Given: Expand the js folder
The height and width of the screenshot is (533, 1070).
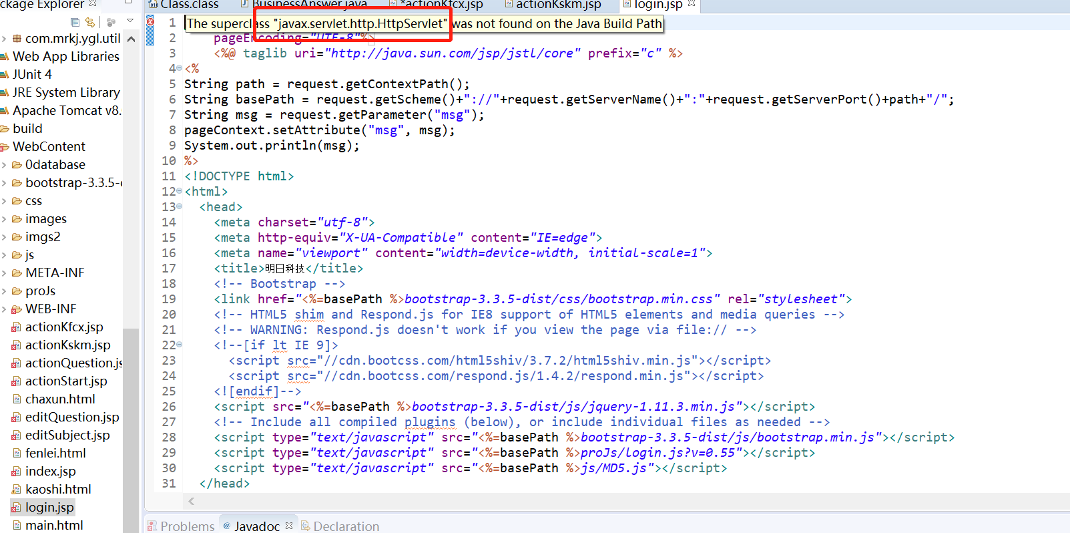Looking at the screenshot, I should tap(4, 254).
